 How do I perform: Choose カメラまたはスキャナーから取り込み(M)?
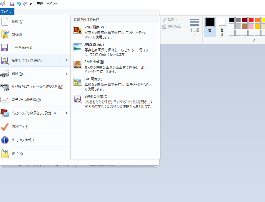point(35,87)
